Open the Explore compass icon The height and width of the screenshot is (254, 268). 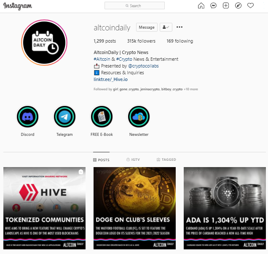click(x=238, y=5)
